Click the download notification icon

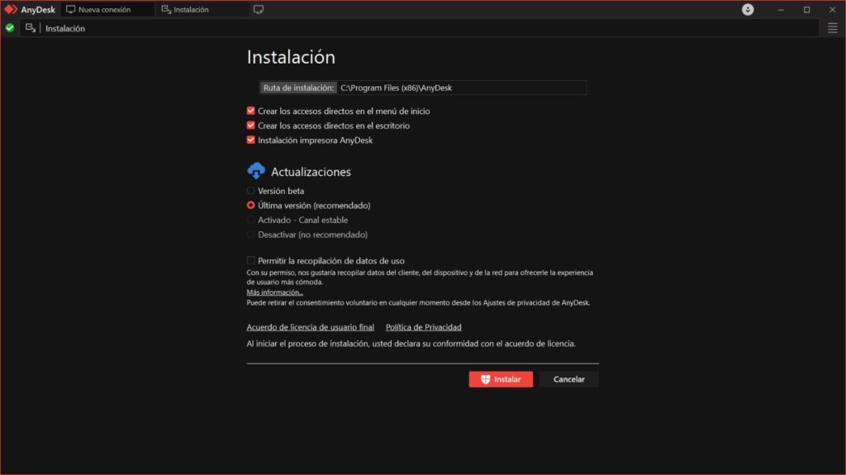pyautogui.click(x=747, y=9)
